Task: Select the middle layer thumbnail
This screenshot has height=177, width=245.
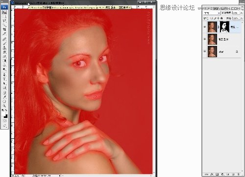Action: (212, 39)
